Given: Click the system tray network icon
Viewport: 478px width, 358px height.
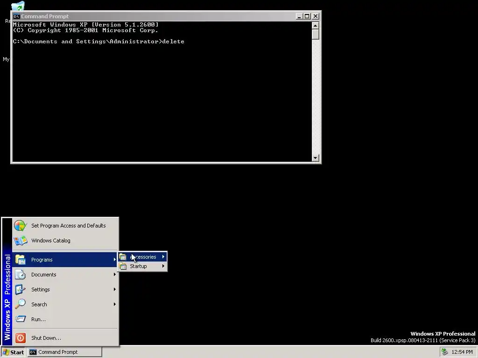Looking at the screenshot, I should 445,352.
